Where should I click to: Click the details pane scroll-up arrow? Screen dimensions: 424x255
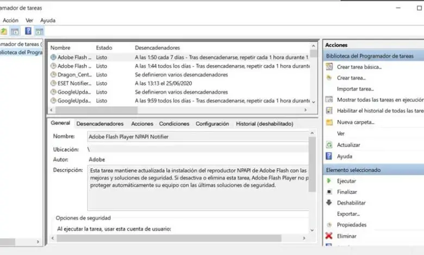[x=312, y=133]
